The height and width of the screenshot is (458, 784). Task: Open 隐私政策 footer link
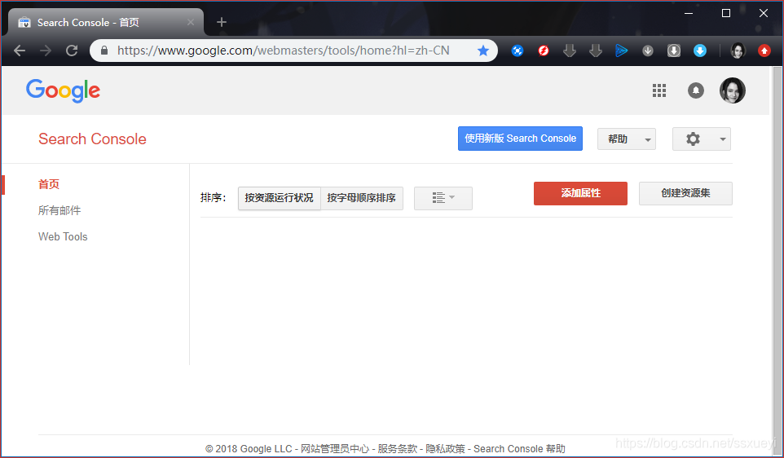[x=446, y=448]
